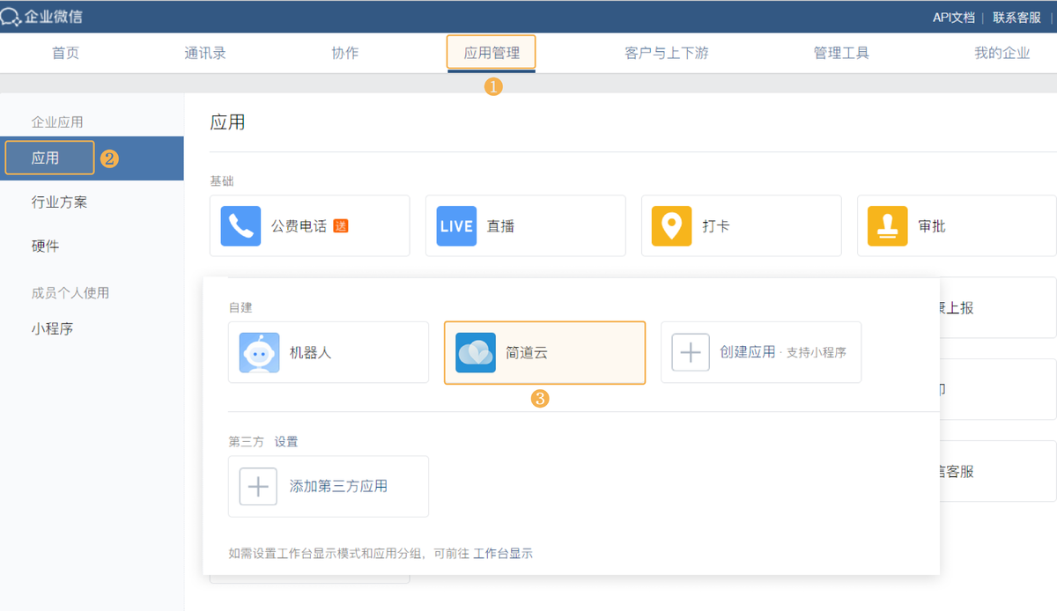Viewport: 1057px width, 611px height.
Task: Open the 公费电话 app
Action: coord(309,225)
